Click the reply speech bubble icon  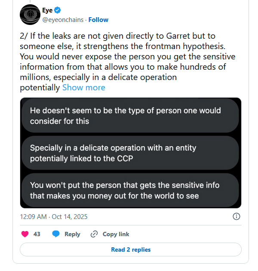(55, 234)
